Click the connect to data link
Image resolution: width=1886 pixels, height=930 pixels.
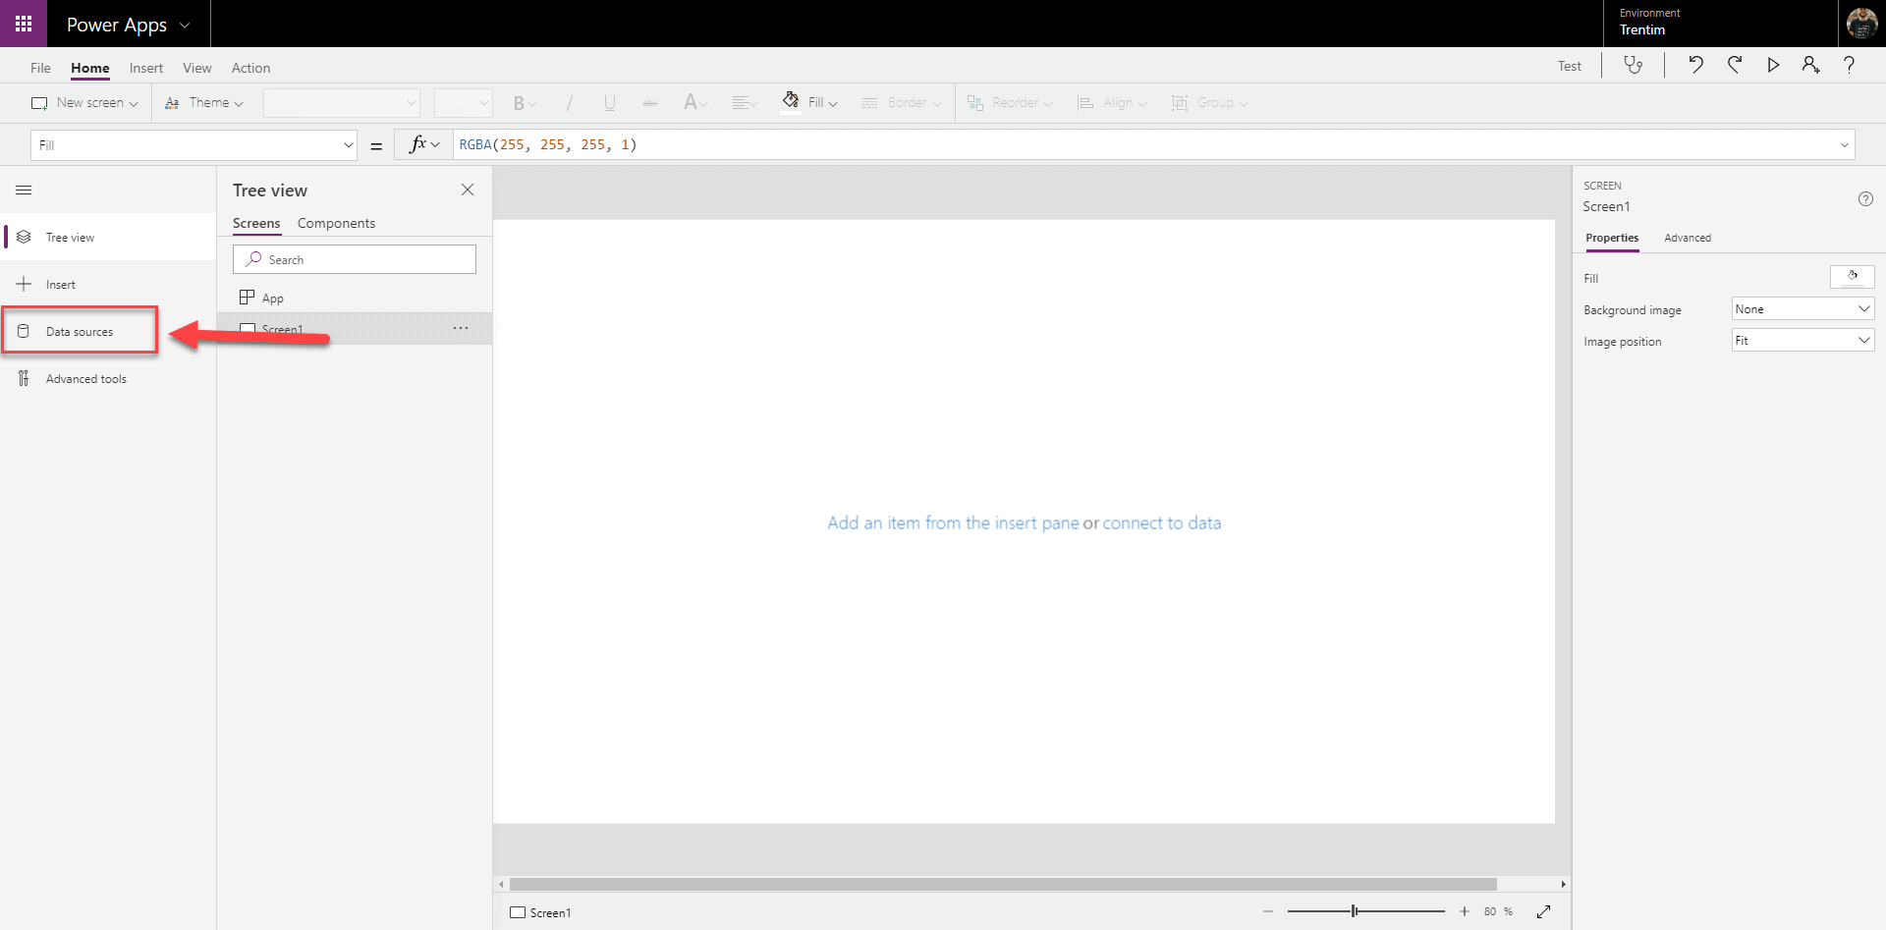pos(1162,522)
